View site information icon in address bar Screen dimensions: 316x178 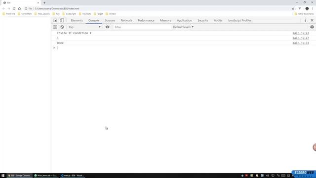(26, 8)
